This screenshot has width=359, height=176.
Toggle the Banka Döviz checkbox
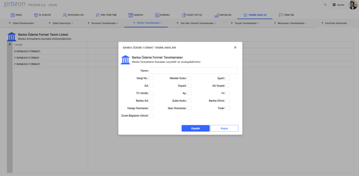coord(228,101)
